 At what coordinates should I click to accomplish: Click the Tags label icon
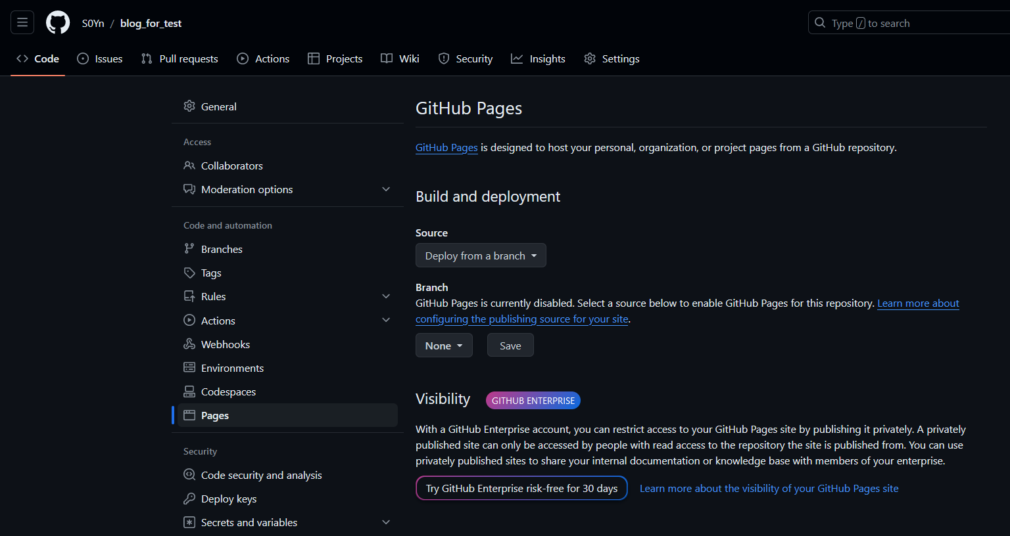click(189, 273)
